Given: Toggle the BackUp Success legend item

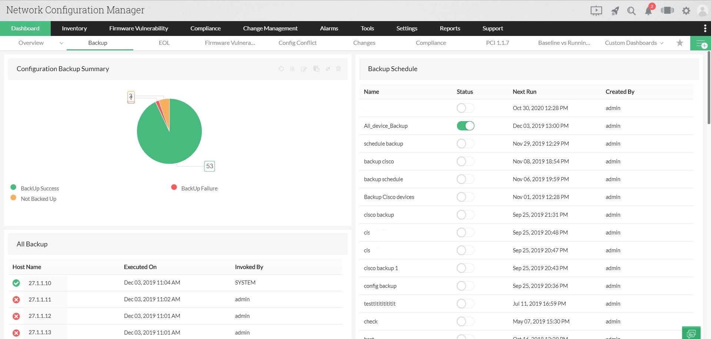Looking at the screenshot, I should 35,188.
